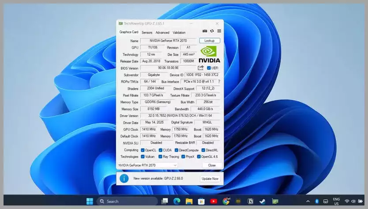The height and width of the screenshot is (209, 368).
Task: Open Steam from the taskbar
Action: tap(263, 201)
